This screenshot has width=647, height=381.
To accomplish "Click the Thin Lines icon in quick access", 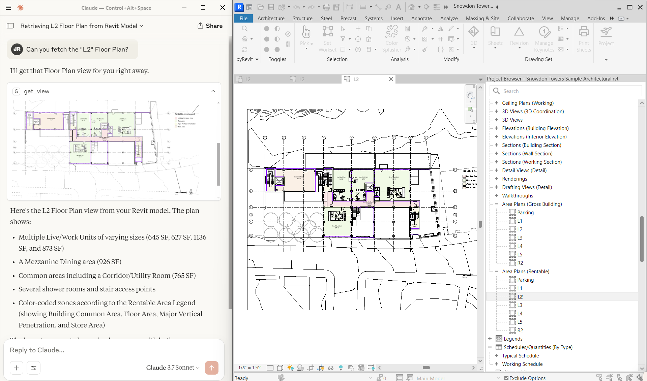I will (x=437, y=7).
